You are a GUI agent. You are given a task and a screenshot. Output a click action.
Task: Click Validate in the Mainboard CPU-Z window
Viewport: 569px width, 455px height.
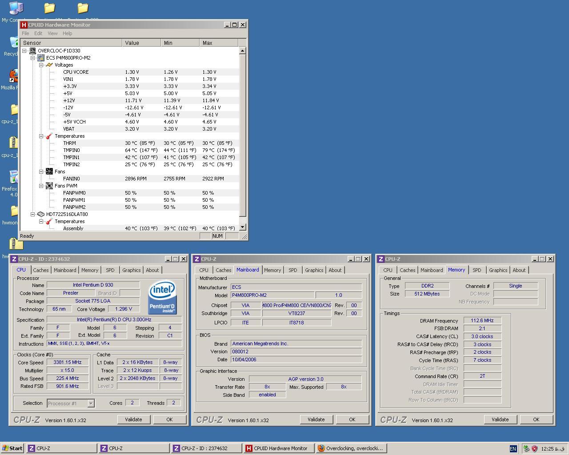pyautogui.click(x=316, y=419)
